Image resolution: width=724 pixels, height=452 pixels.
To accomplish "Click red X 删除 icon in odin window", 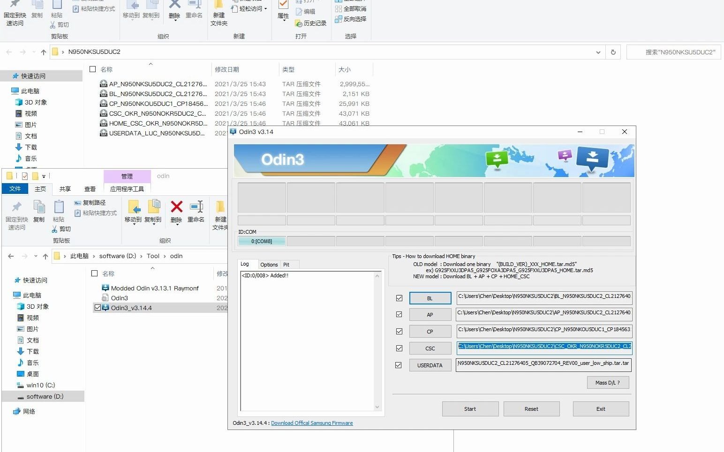I will 176,207.
